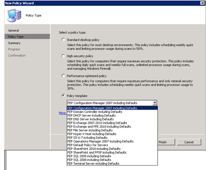Choose FEP SharePoint 2010 including Defaults

(x=112, y=149)
